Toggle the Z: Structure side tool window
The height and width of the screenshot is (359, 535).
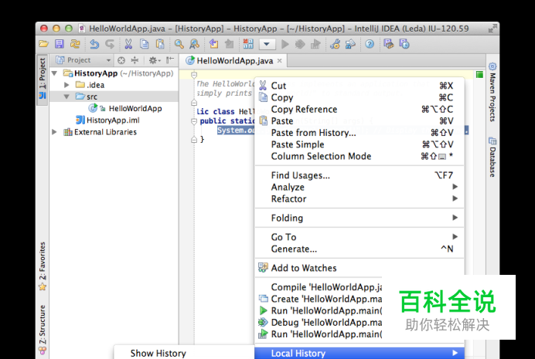point(43,330)
